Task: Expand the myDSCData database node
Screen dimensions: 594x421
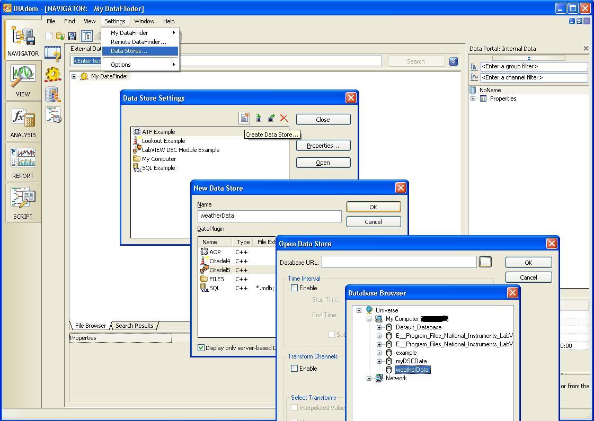Action: 379,361
